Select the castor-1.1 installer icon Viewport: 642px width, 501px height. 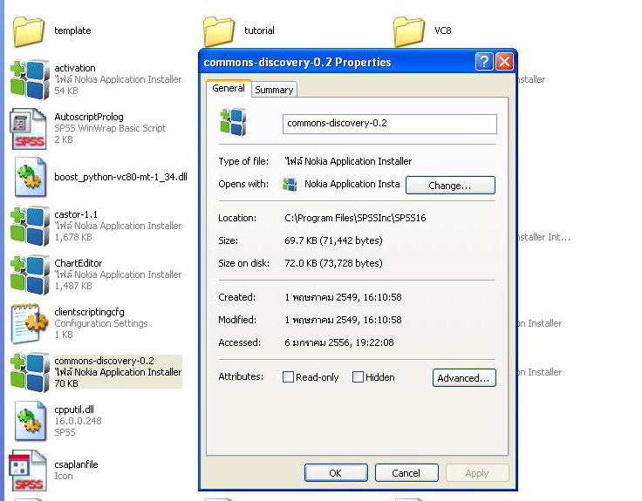click(x=30, y=226)
